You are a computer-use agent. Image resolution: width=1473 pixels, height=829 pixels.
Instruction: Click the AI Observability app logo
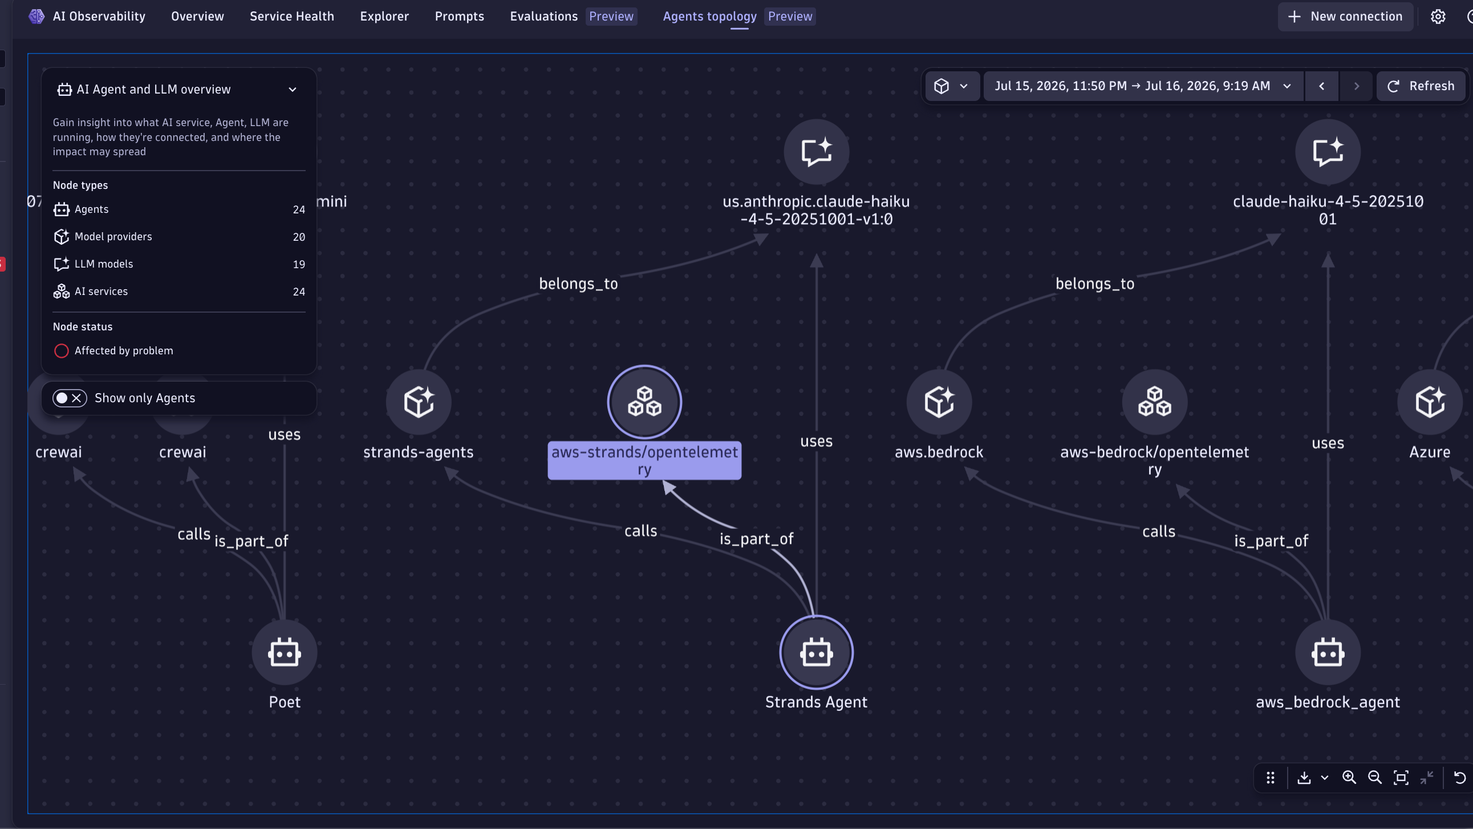pos(36,16)
